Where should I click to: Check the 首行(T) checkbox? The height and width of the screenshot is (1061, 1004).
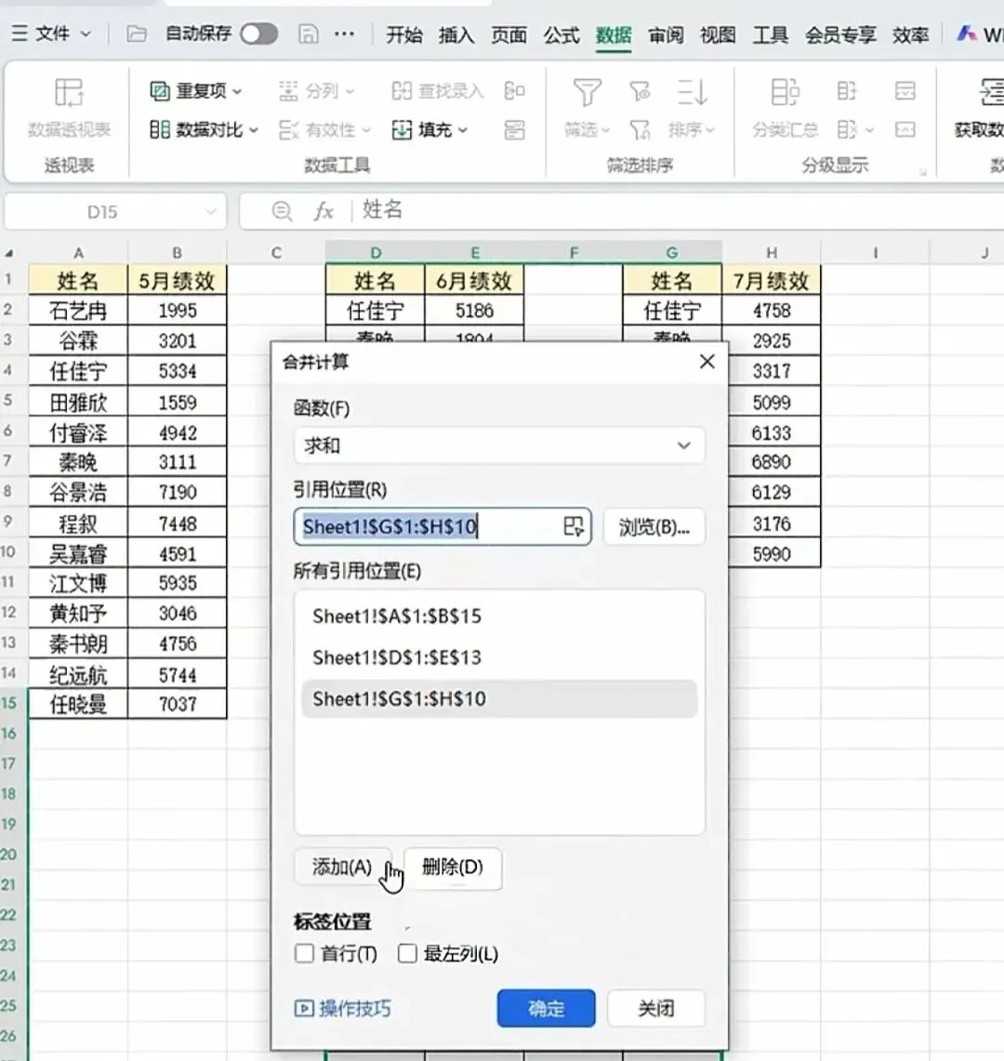pos(304,953)
